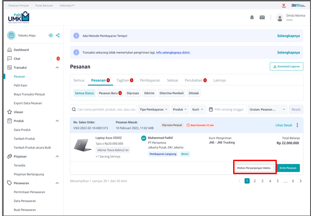Image resolution: width=311 pixels, height=216 pixels.
Task: Select the Diproses status filter chip
Action: coord(133,93)
